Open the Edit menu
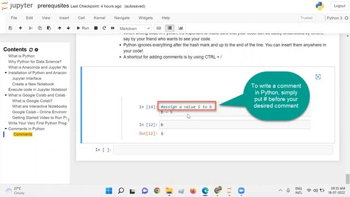The width and height of the screenshot is (350, 197). click(29, 18)
